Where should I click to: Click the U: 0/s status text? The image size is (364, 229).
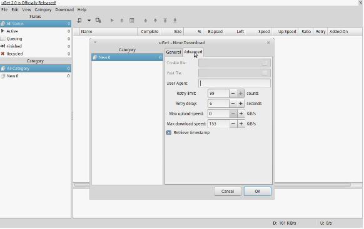326,223
